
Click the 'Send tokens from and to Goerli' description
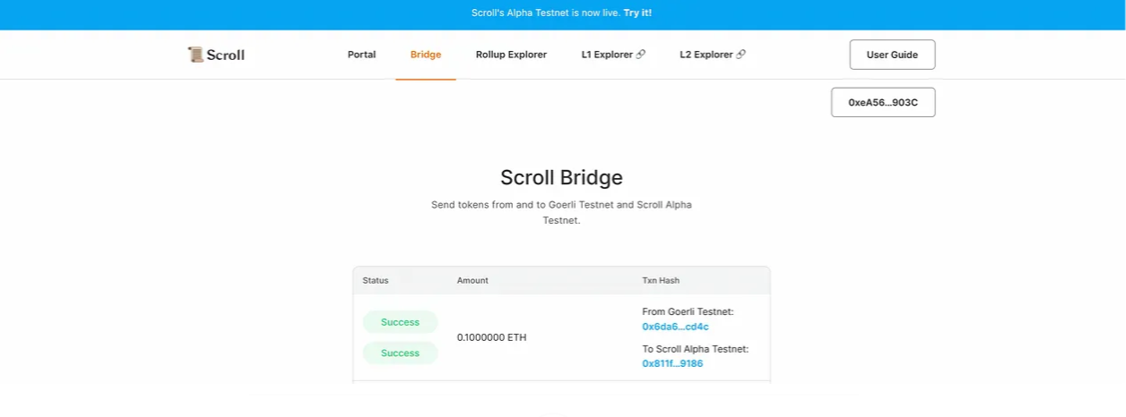(561, 212)
